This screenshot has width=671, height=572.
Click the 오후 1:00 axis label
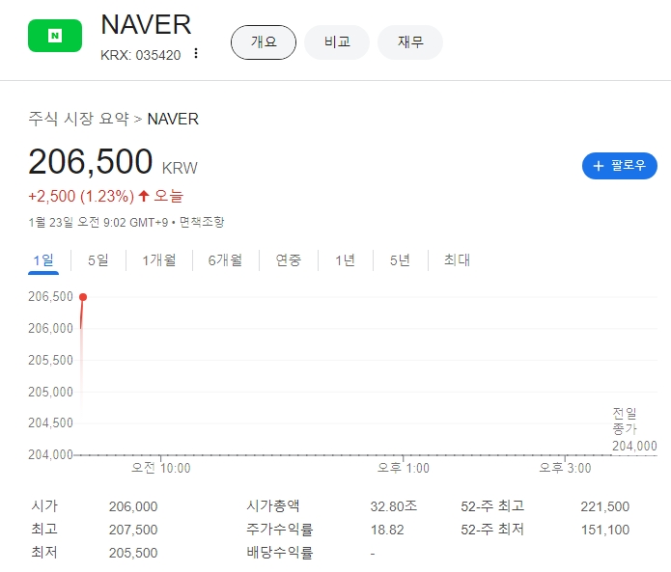tap(404, 468)
